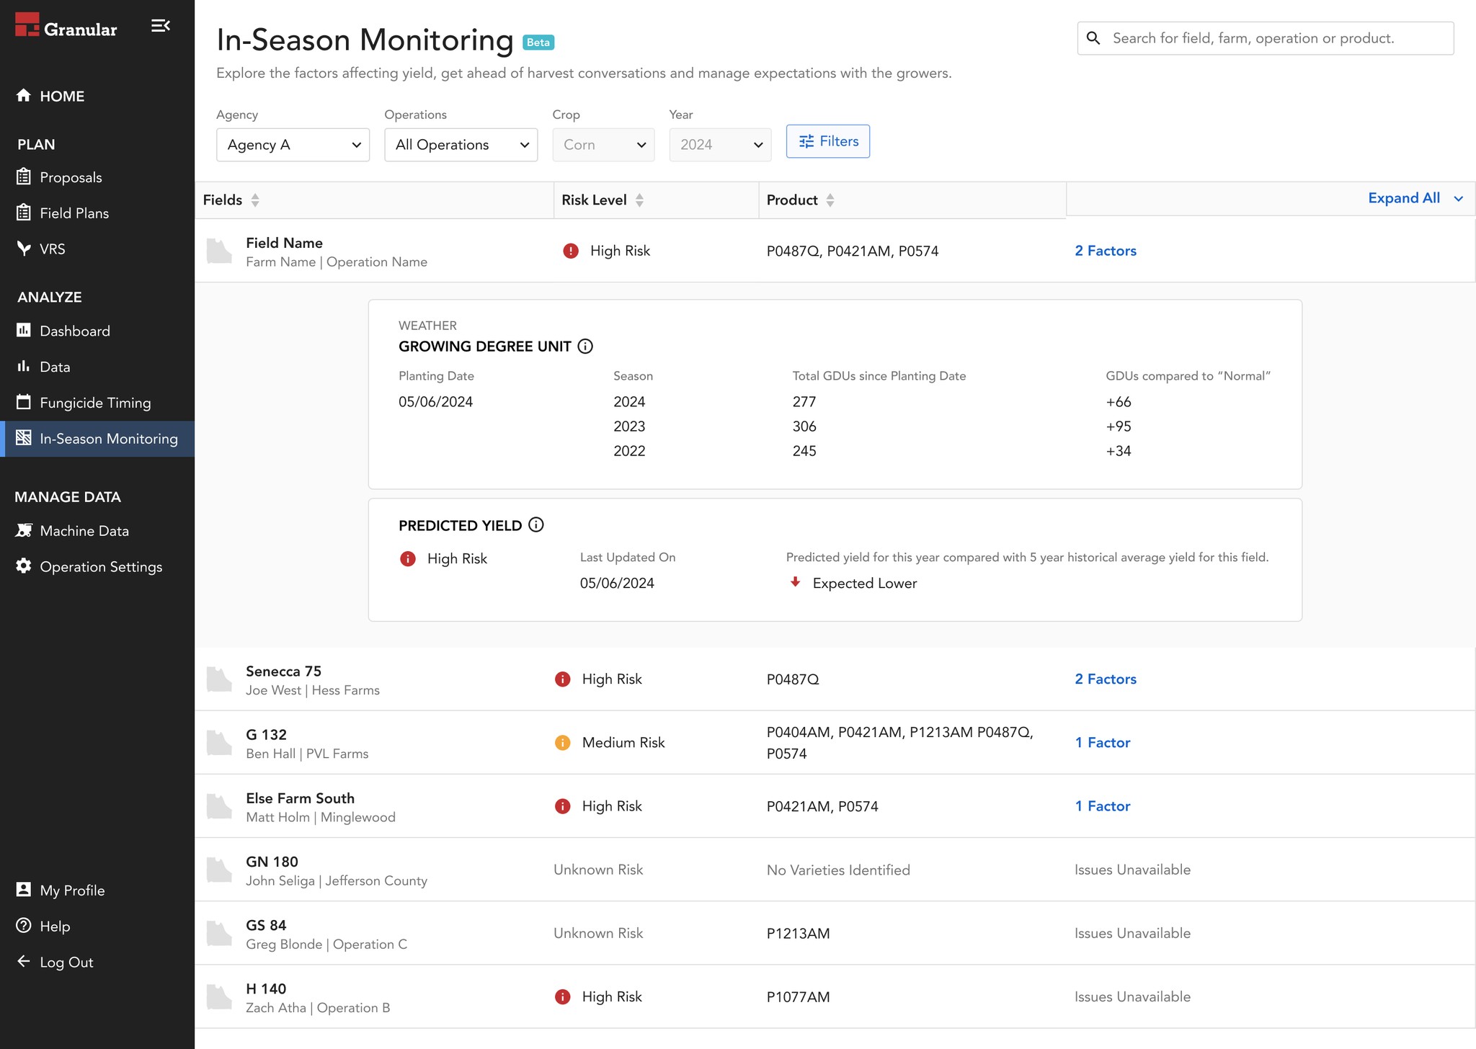
Task: Click the Machine Data tractor icon
Action: [x=24, y=530]
